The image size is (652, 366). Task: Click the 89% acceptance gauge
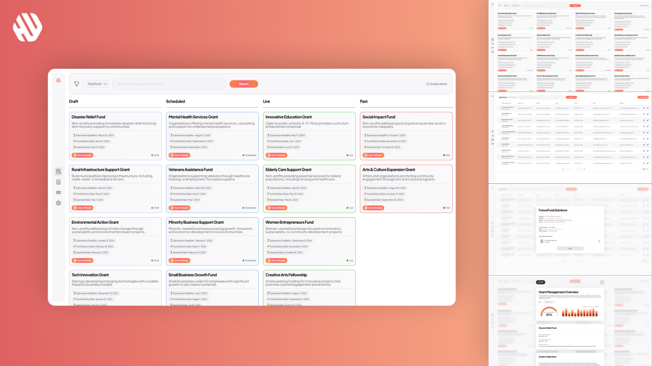pyautogui.click(x=549, y=312)
